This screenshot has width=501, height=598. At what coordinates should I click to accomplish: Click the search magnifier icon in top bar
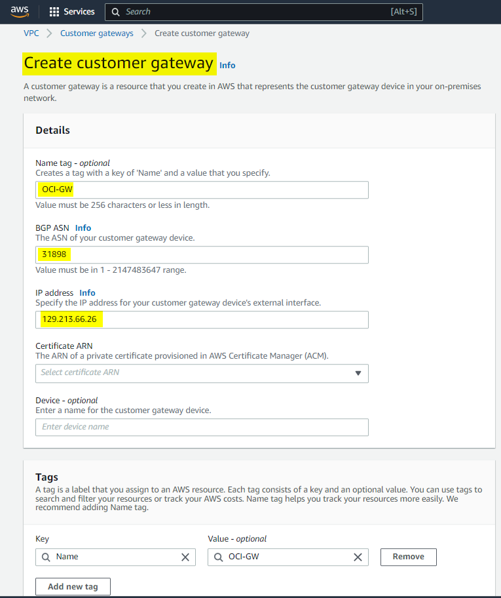(x=116, y=12)
